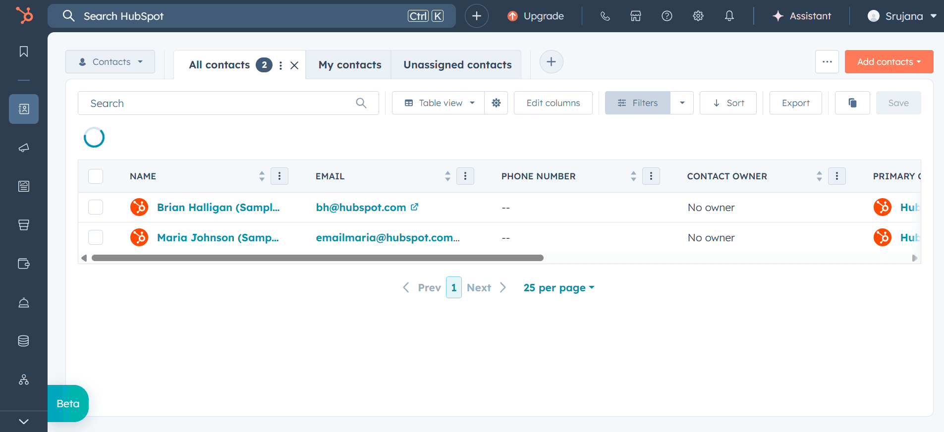Sort by the Email column arrows

point(447,176)
